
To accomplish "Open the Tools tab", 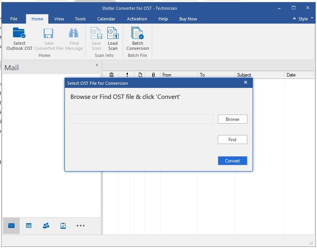I will [80, 19].
